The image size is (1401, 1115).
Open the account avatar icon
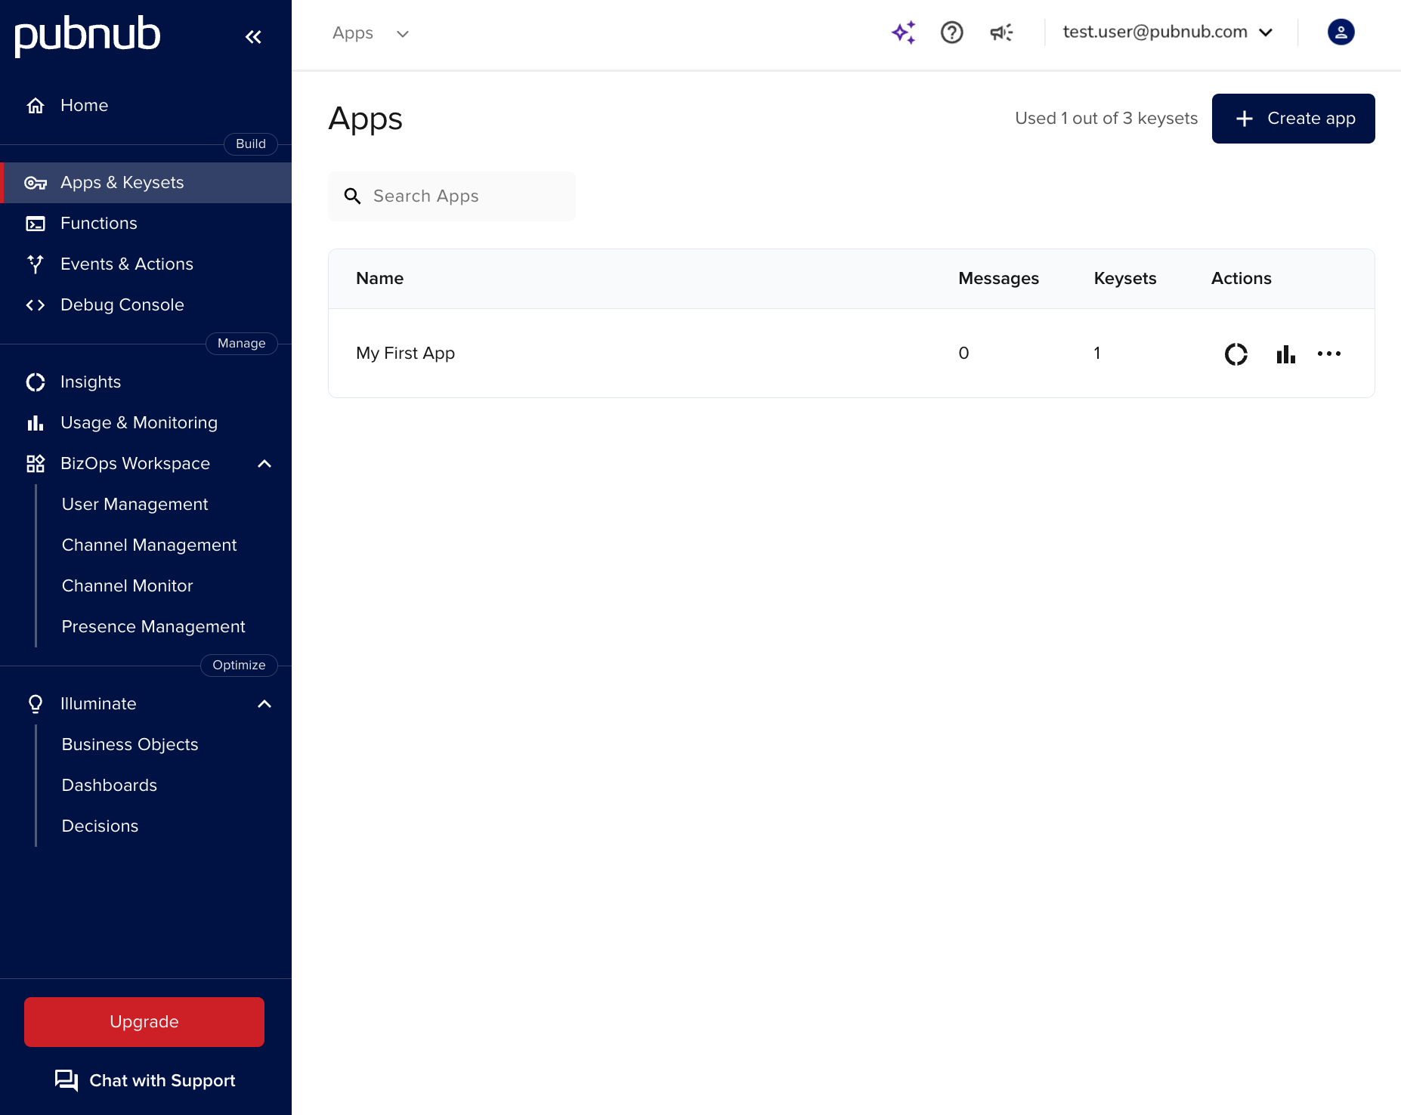coord(1341,32)
